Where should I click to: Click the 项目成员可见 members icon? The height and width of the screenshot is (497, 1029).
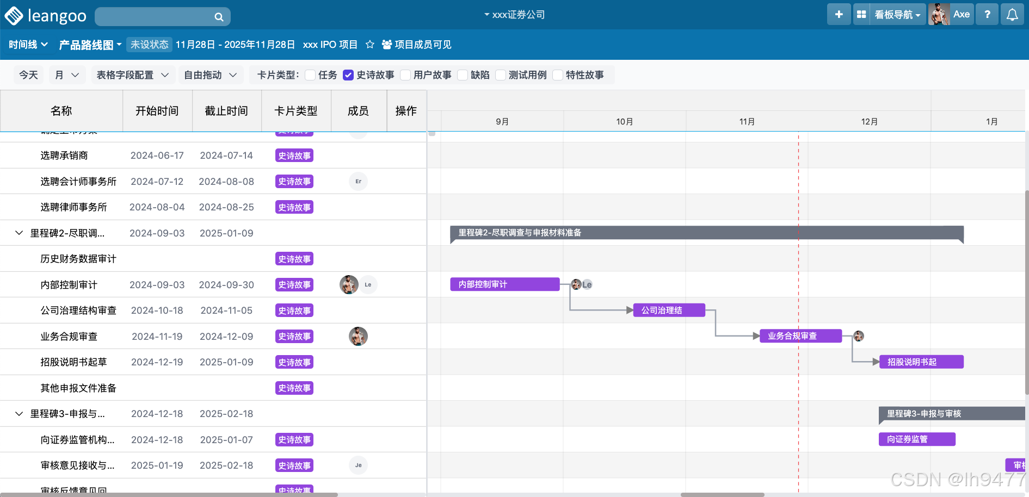tap(387, 45)
